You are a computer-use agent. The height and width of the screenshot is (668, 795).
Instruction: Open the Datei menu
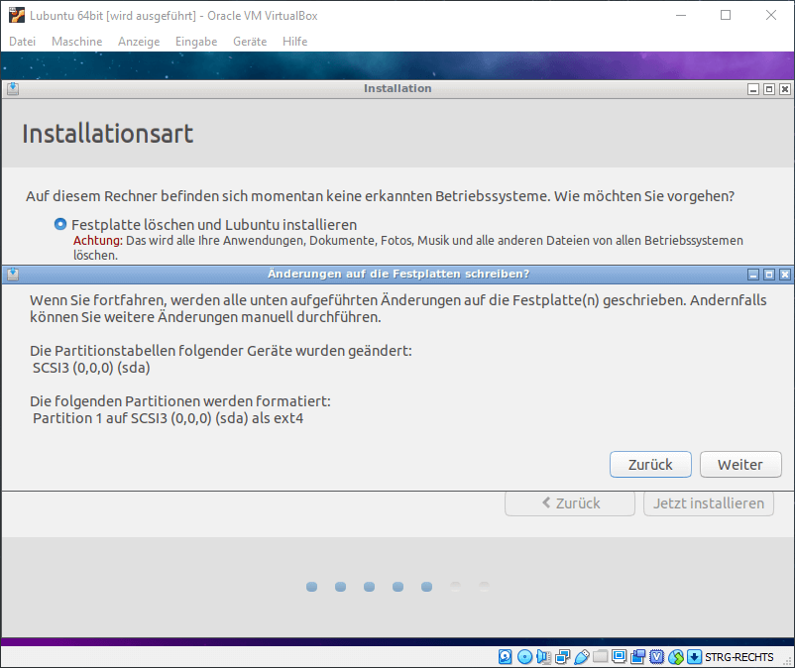pyautogui.click(x=23, y=42)
